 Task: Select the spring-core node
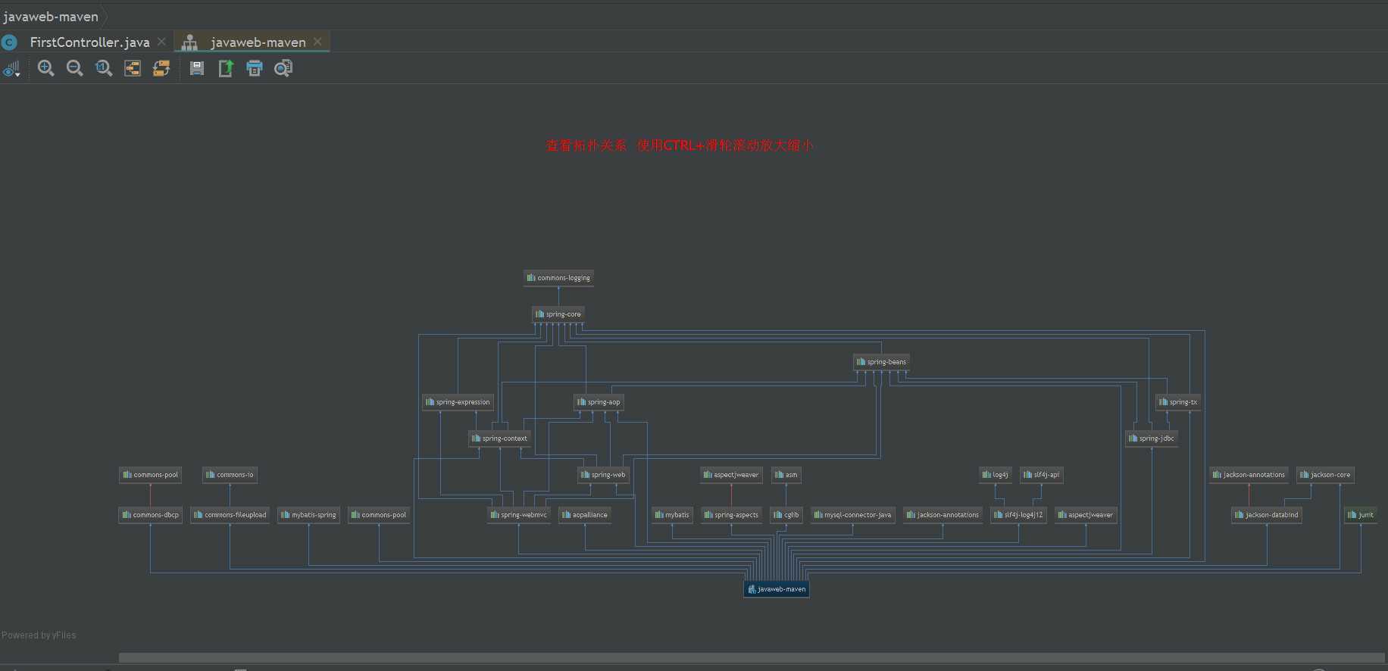click(x=558, y=314)
